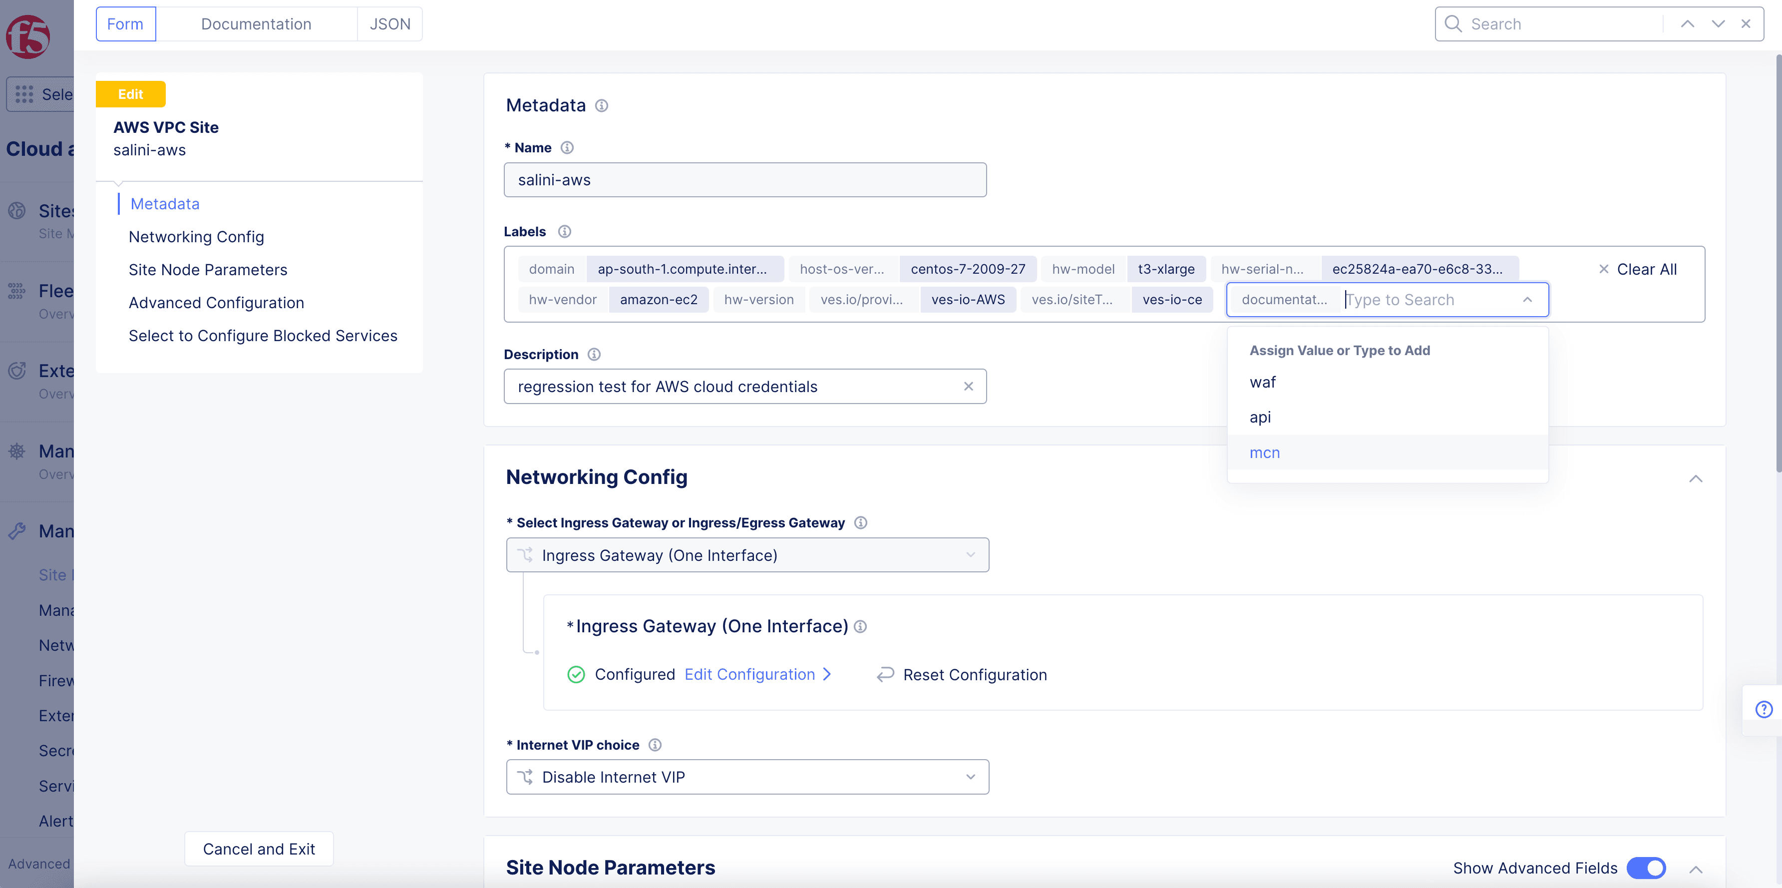Click the F5 logo icon
The width and height of the screenshot is (1782, 888).
point(27,36)
